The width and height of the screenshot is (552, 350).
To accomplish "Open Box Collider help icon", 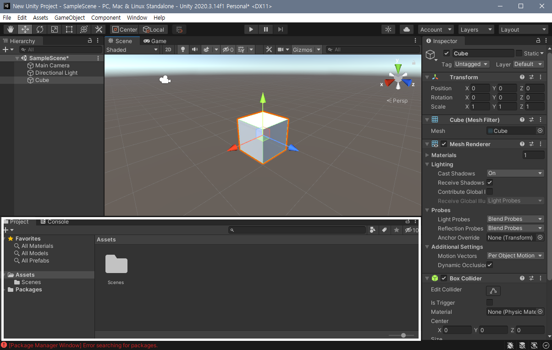I will tap(522, 278).
